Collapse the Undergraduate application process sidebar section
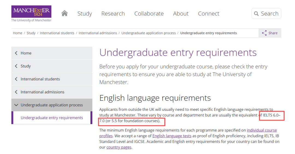 (x=16, y=105)
